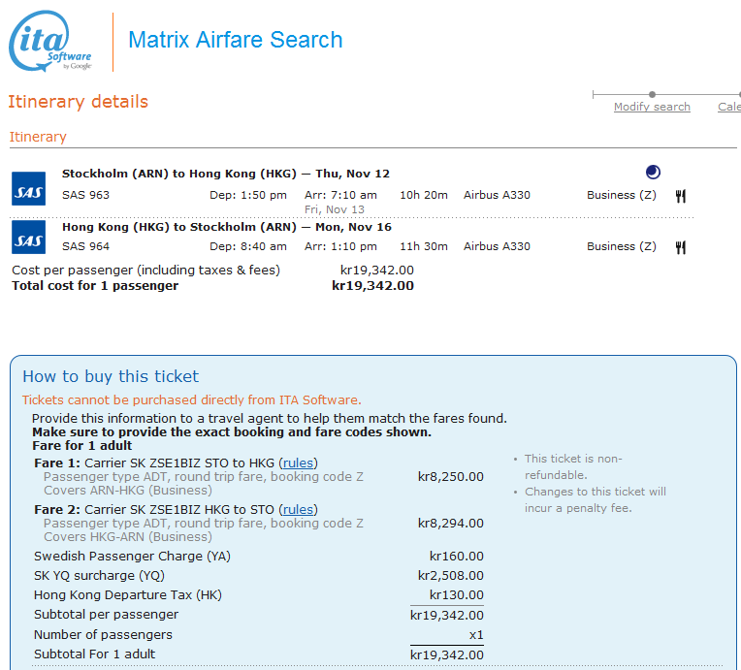Screen dimensions: 741x670
Task: Open the rules link for Fare 1
Action: (x=298, y=463)
